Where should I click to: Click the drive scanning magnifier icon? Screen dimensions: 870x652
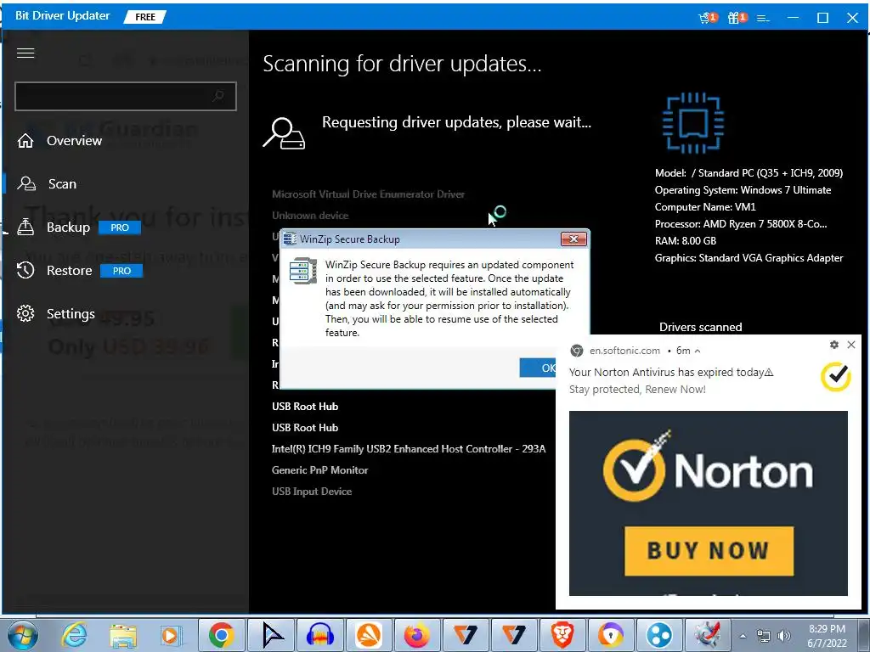(x=284, y=133)
